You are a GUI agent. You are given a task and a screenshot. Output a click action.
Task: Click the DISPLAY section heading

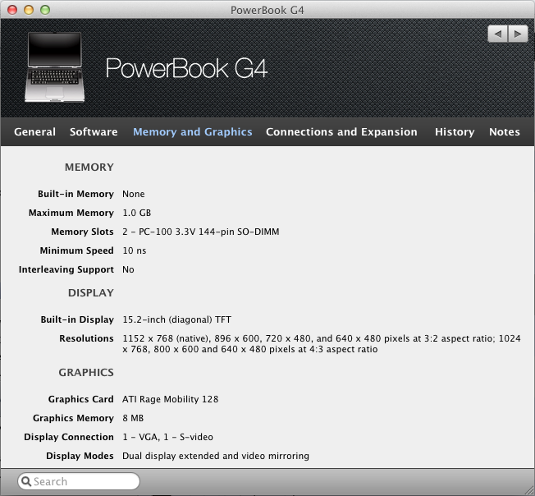[x=91, y=293]
